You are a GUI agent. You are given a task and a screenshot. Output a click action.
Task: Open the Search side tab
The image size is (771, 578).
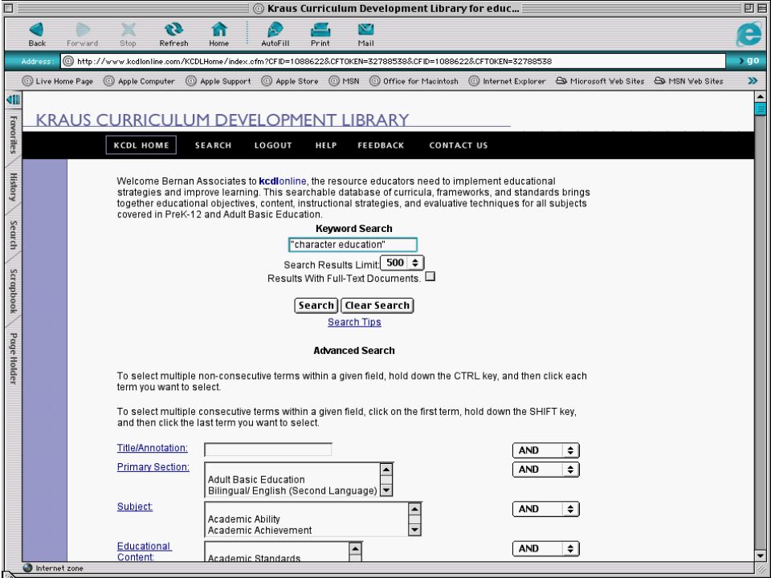tap(14, 235)
